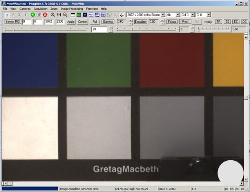Click the gamma value field showing 0.60
The height and width of the screenshot is (192, 250).
pos(121,22)
